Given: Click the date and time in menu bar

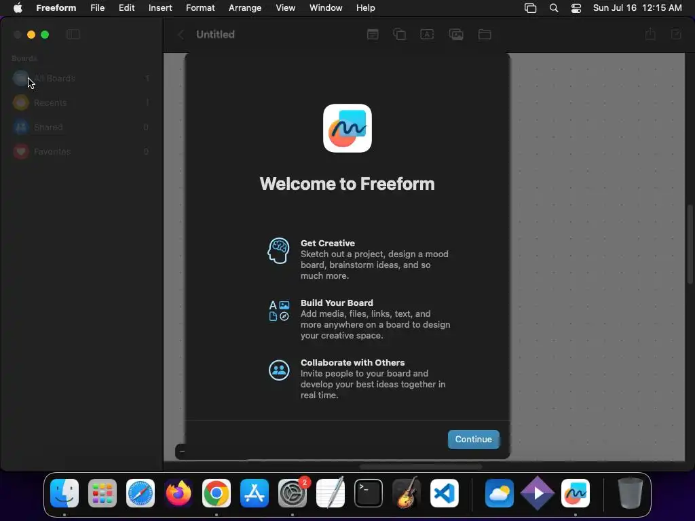Looking at the screenshot, I should tap(637, 7).
